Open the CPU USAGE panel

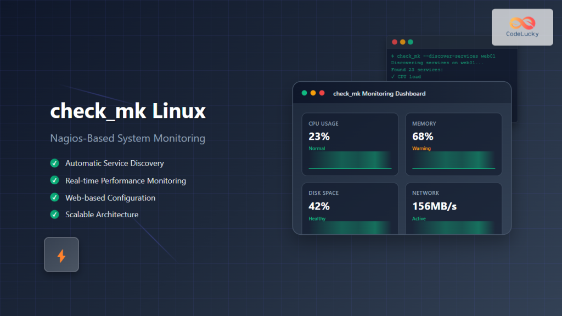pos(350,144)
